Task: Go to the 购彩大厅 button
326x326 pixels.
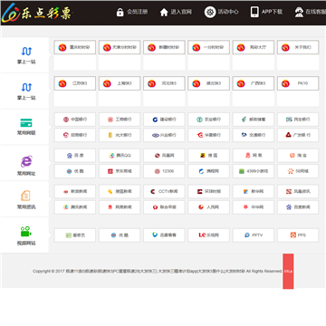Action: [254, 47]
